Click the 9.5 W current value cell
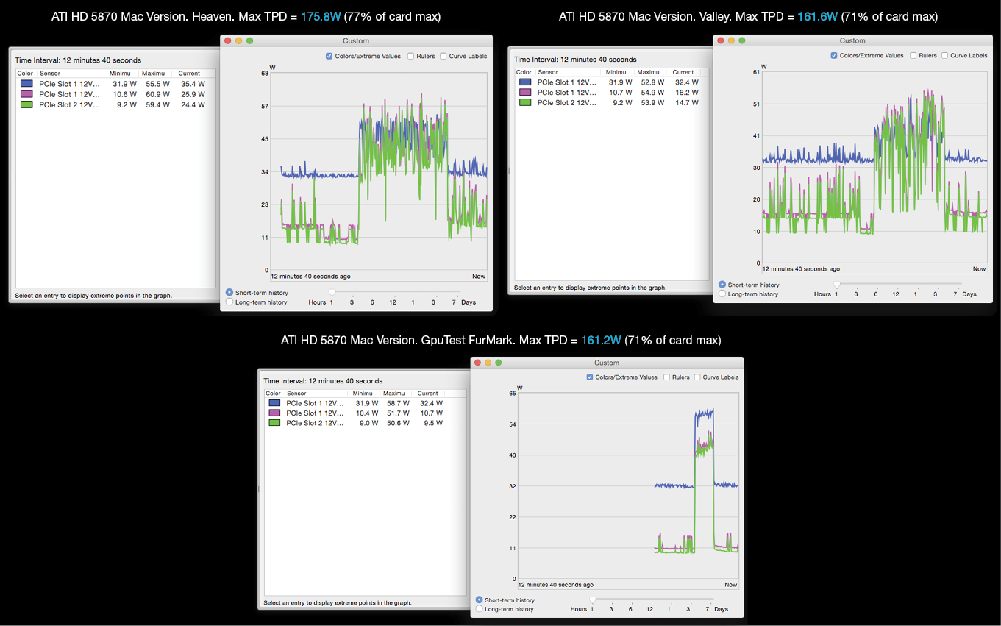Viewport: 1001px width, 626px height. (x=432, y=423)
